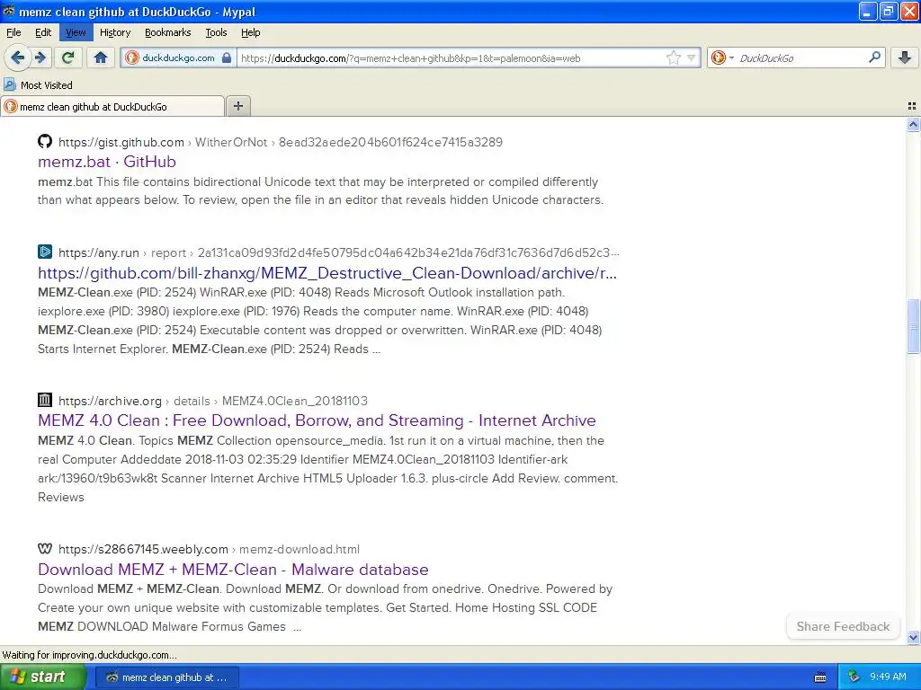Open 'MEMZ 4.0 Clean' Internet Archive result
Viewport: 921px width, 690px height.
pyautogui.click(x=317, y=420)
